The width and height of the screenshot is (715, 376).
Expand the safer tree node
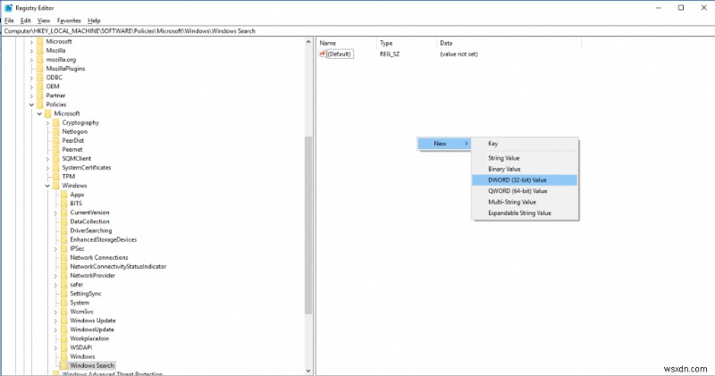(55, 285)
